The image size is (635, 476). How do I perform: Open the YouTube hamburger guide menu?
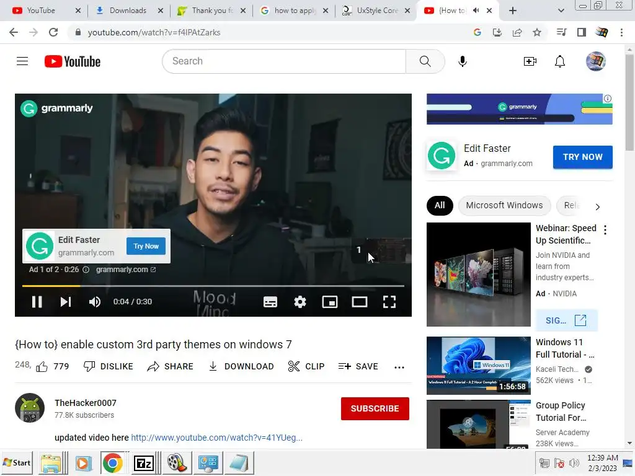click(22, 61)
